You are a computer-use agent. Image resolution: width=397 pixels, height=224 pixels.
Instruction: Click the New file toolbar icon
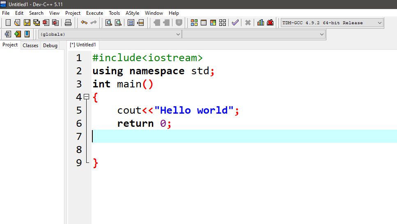pyautogui.click(x=8, y=23)
